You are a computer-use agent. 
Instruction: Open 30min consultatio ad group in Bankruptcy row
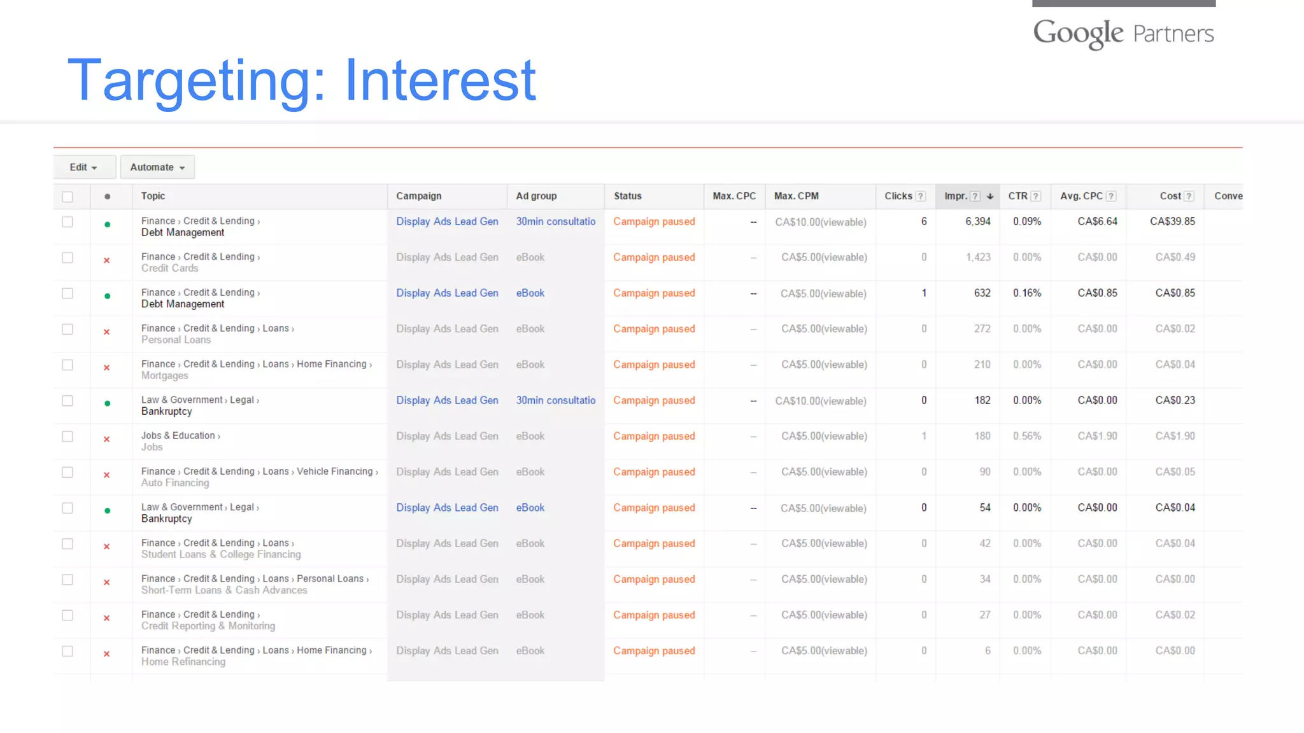point(556,400)
